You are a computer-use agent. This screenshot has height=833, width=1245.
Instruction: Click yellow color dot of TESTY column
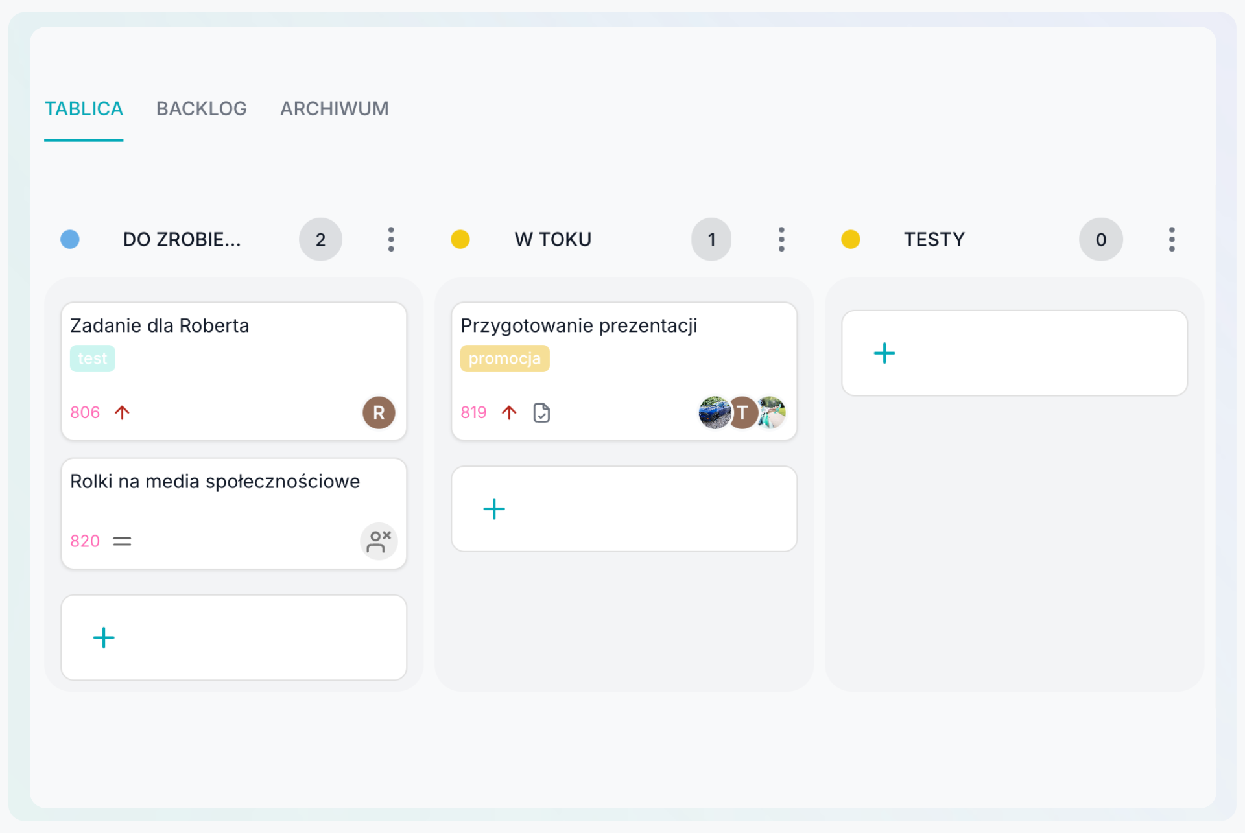tap(850, 239)
